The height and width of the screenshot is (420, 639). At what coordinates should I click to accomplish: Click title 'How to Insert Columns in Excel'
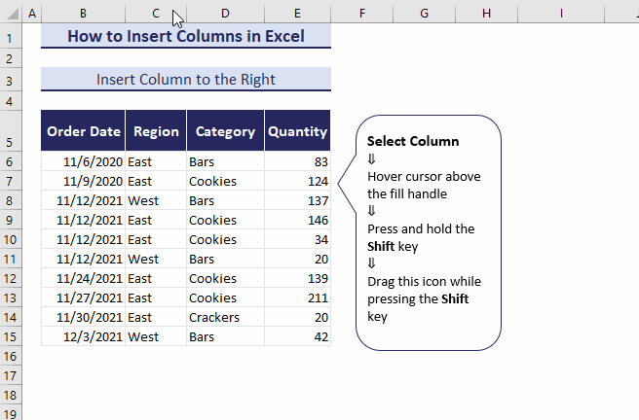(x=186, y=36)
